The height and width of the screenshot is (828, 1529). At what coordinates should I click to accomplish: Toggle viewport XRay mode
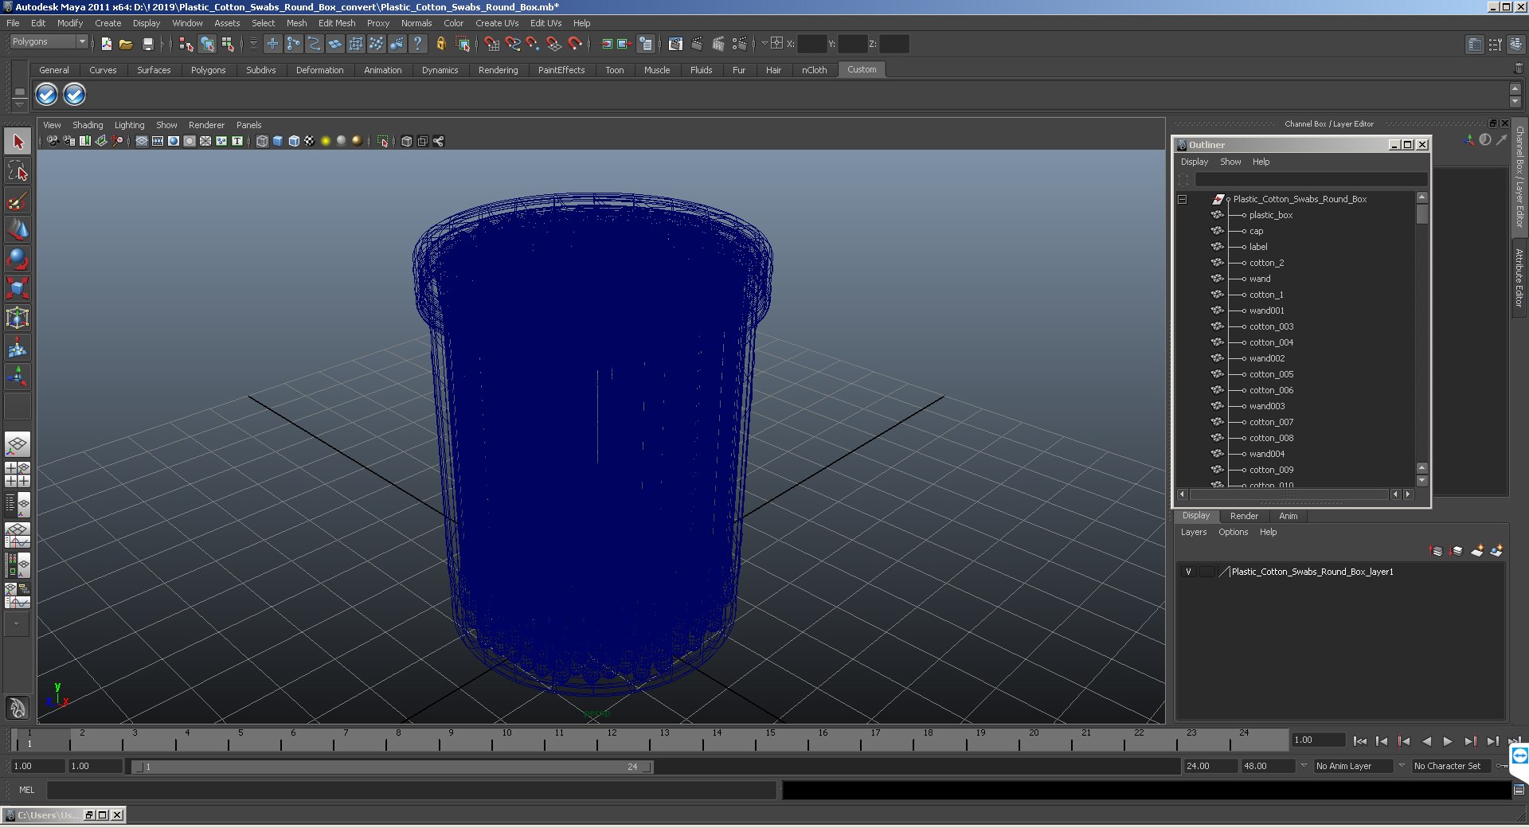click(407, 141)
